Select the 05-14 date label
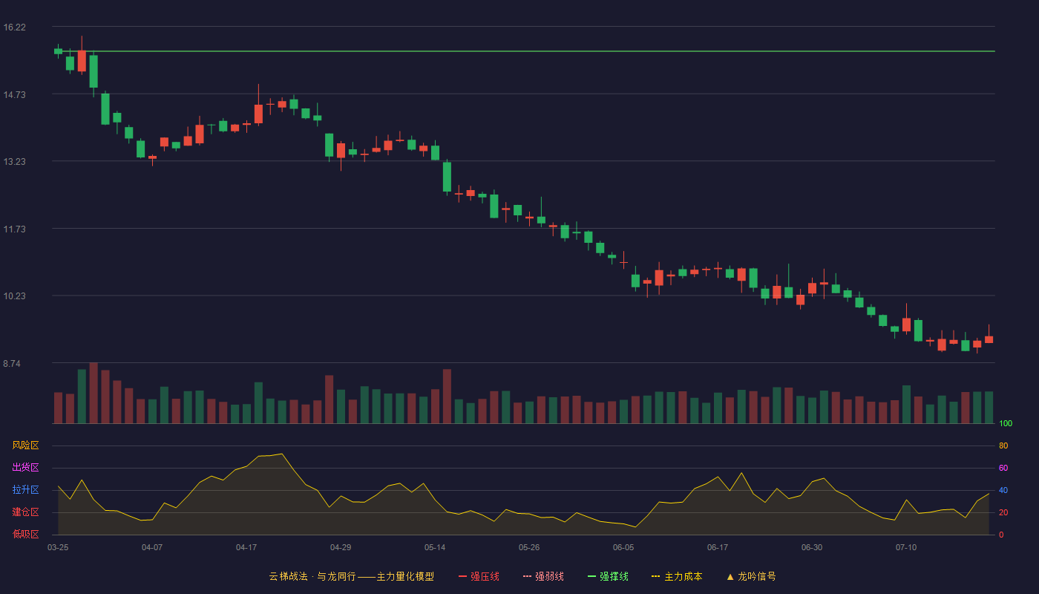This screenshot has height=594, width=1039. click(435, 547)
